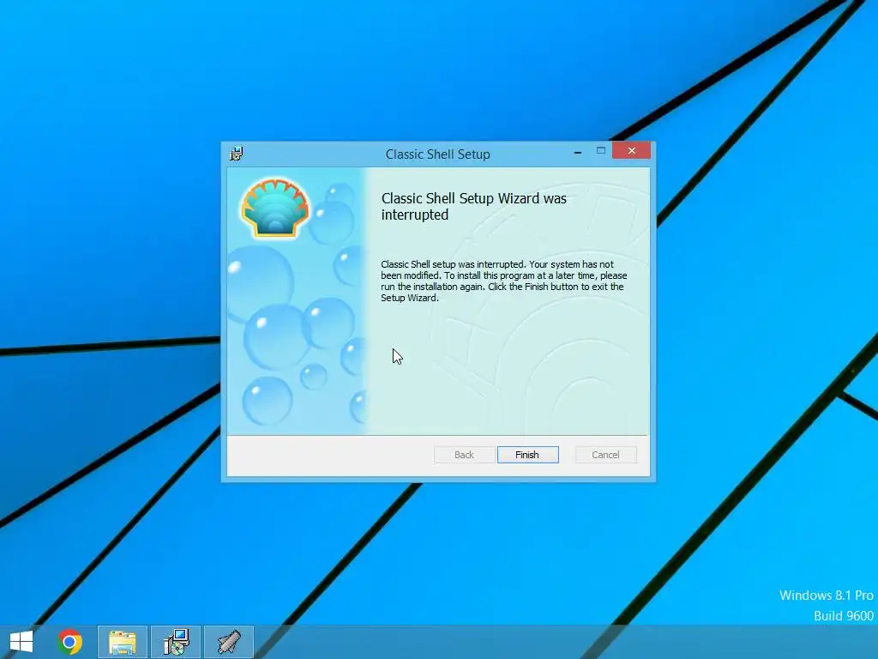Close the Classic Shell Setup window

pos(631,150)
